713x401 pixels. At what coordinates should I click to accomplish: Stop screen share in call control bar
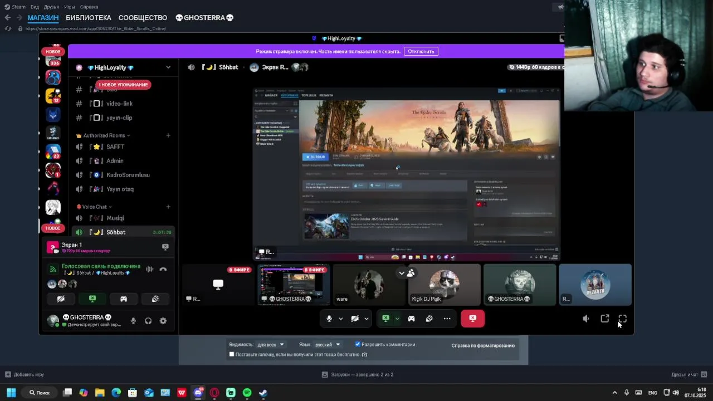click(x=385, y=319)
